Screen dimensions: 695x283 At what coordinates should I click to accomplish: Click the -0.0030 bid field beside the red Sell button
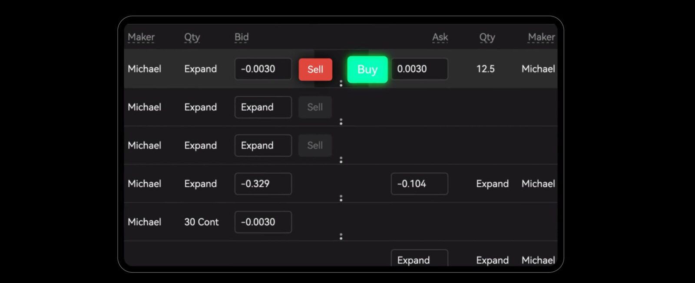[x=263, y=69]
